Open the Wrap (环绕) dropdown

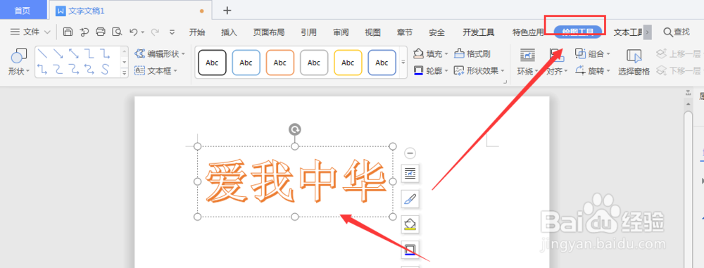527,71
